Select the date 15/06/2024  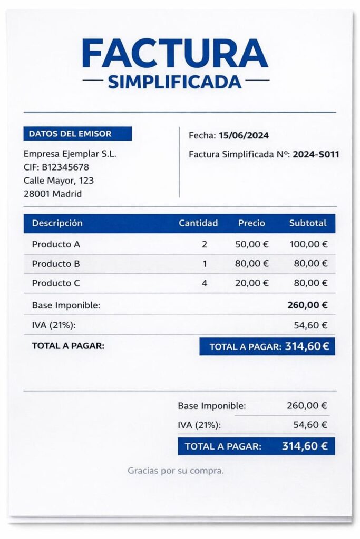pos(244,136)
